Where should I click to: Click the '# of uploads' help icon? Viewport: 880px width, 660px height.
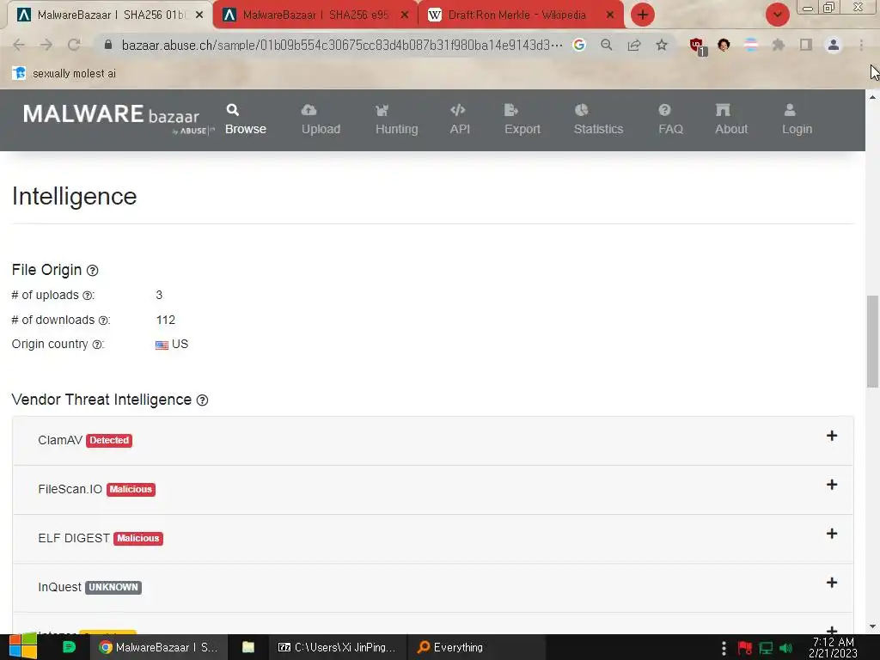click(87, 296)
